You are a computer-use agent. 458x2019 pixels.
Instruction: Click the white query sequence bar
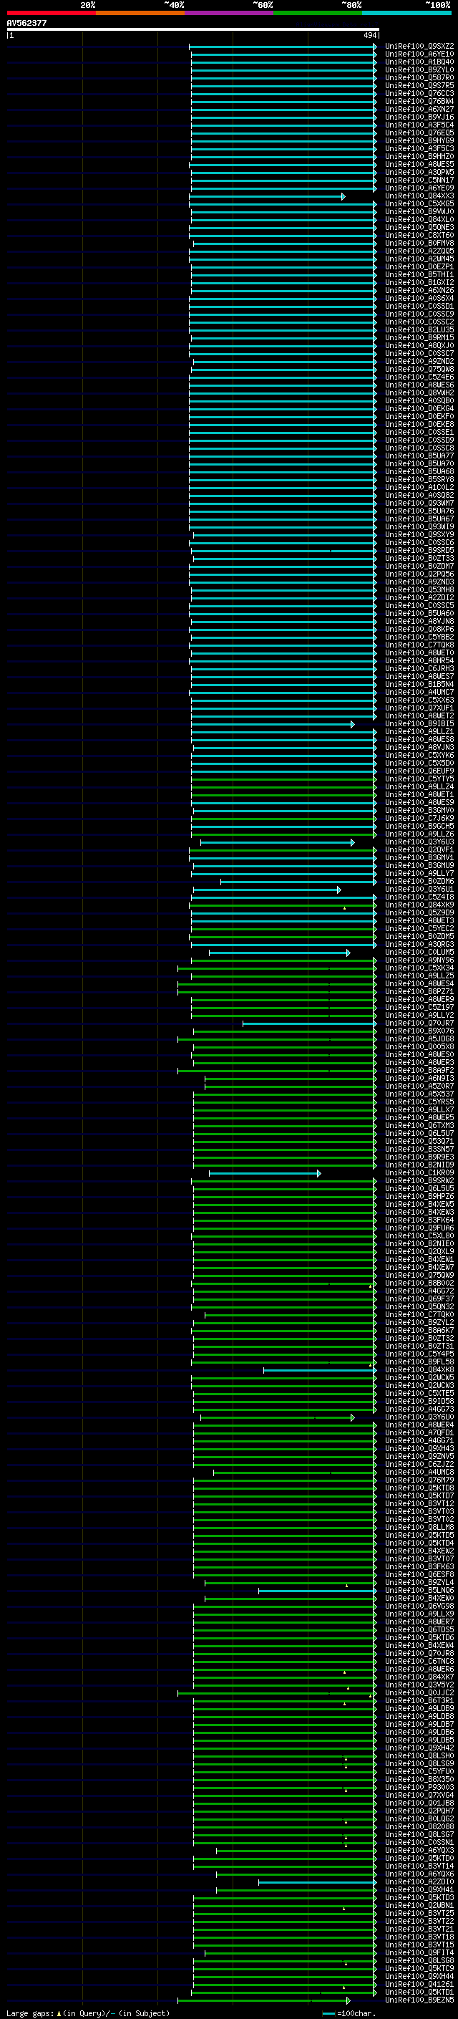click(x=193, y=29)
